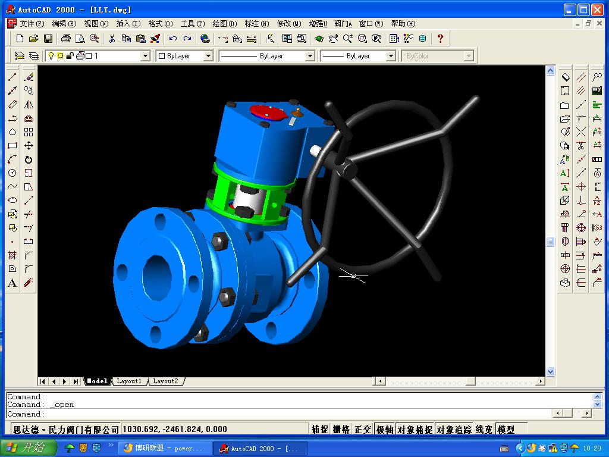This screenshot has height=457, width=609.
Task: Click the drawing area horizontal scrollbar thumb
Action: click(x=471, y=381)
